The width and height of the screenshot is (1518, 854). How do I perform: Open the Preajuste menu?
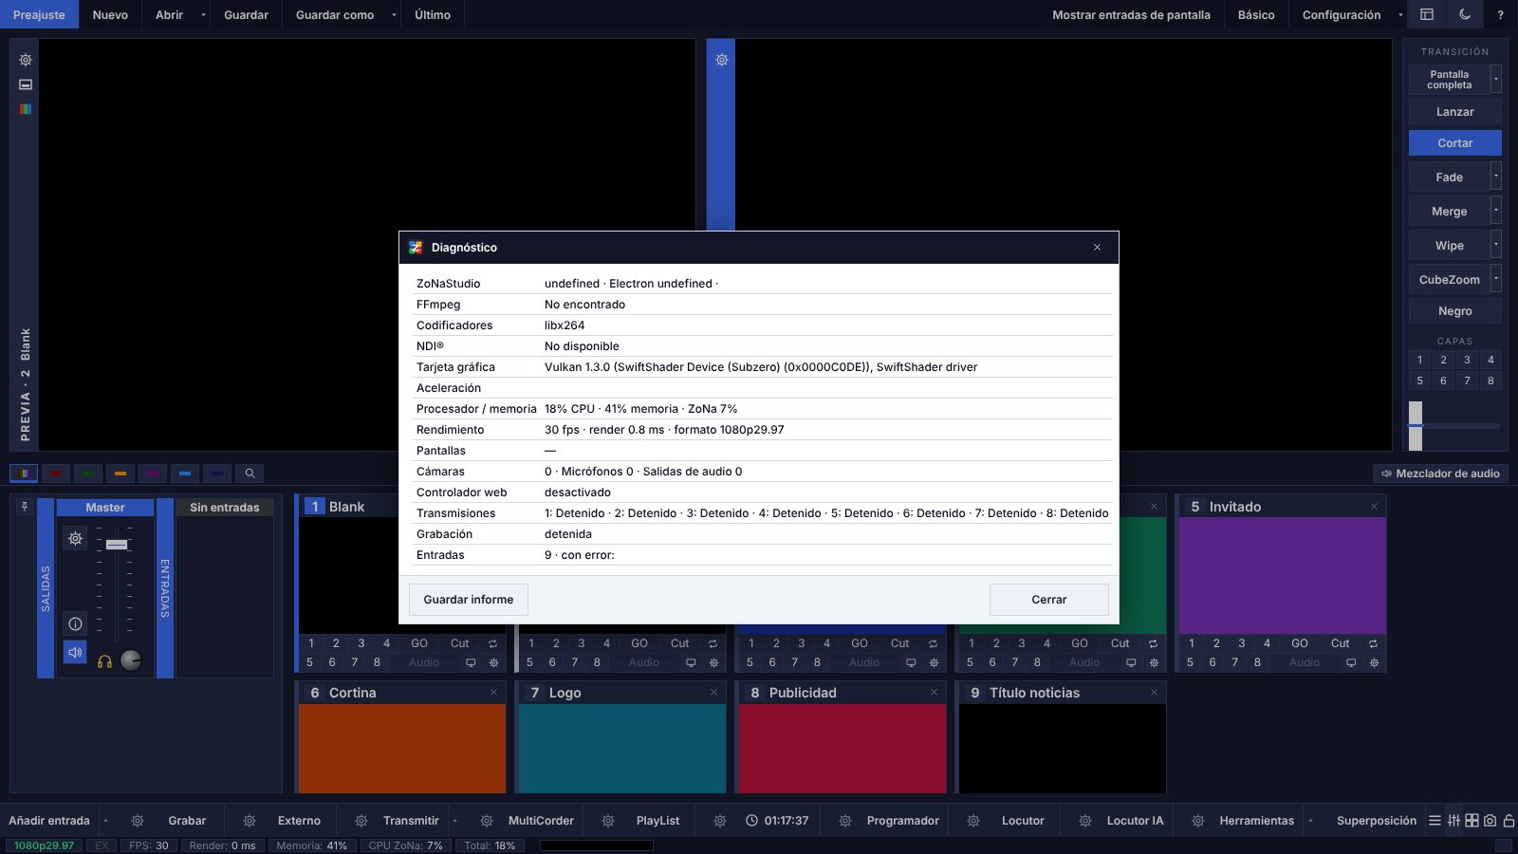pos(39,14)
